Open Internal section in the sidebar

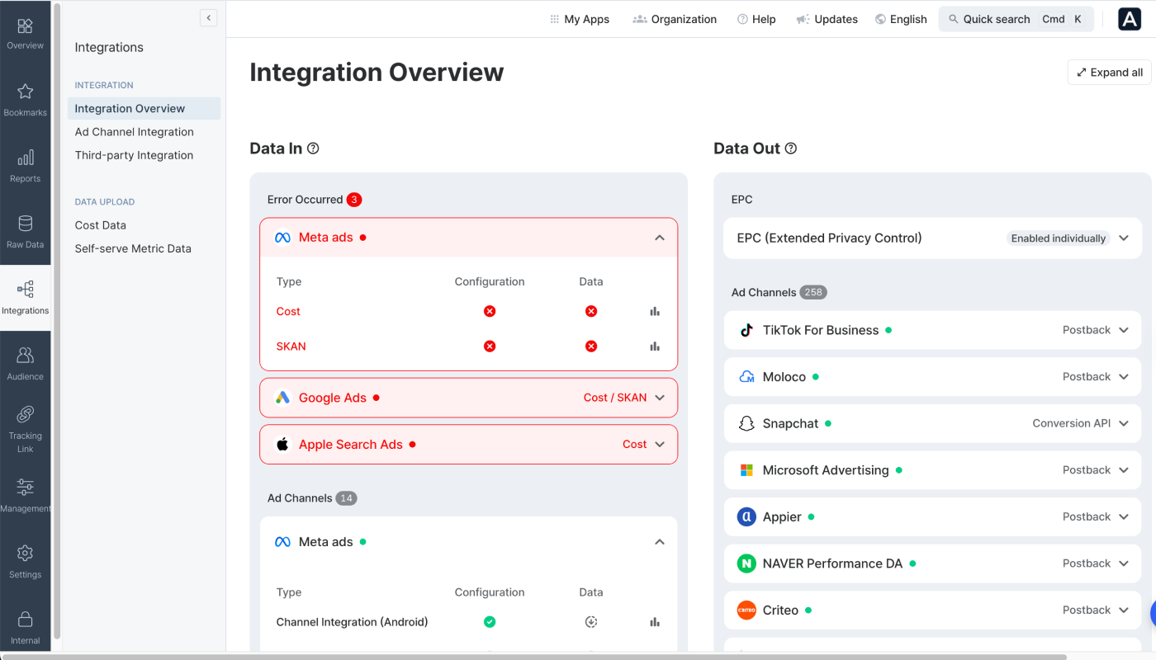(25, 628)
